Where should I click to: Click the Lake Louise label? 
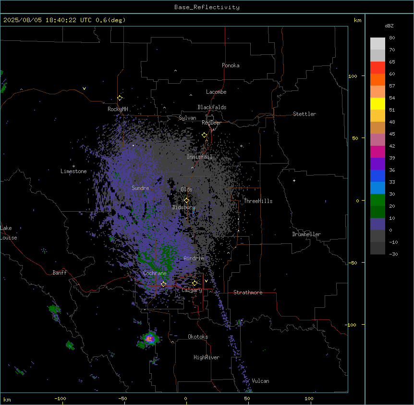9,233
